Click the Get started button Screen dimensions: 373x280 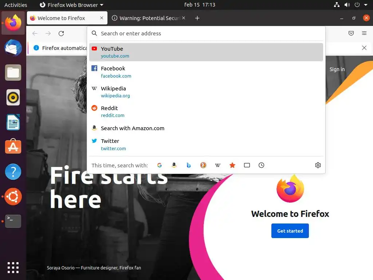coord(290,231)
